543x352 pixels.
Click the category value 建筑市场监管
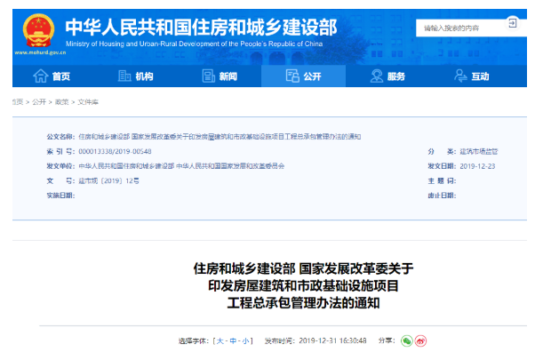coord(479,151)
